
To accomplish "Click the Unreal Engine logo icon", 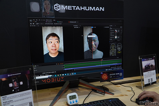I will point(31,21).
